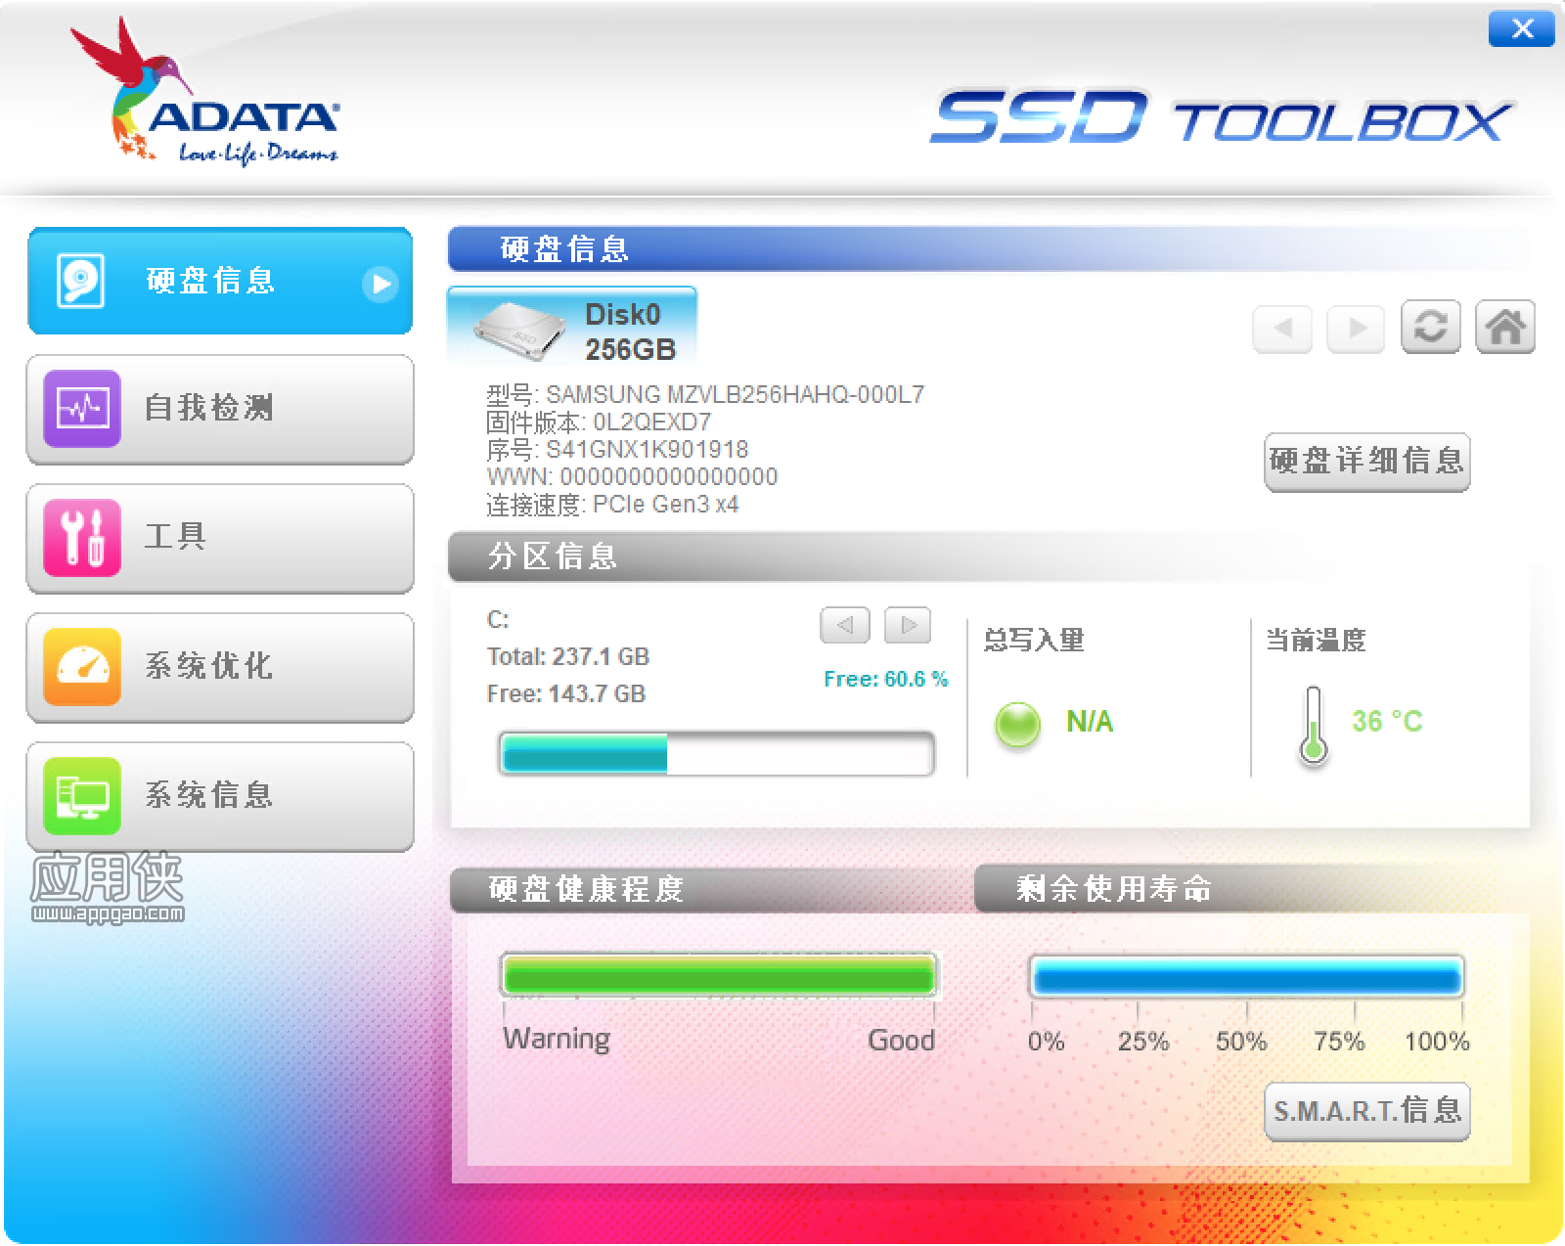Open S.M.A.R.T.信息 details
Viewport: 1565px width, 1246px height.
click(1366, 1111)
